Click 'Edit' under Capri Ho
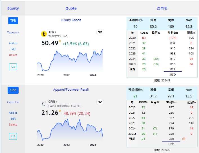Image resolution: width=199 pixels, height=153 pixels. [x=13, y=119]
